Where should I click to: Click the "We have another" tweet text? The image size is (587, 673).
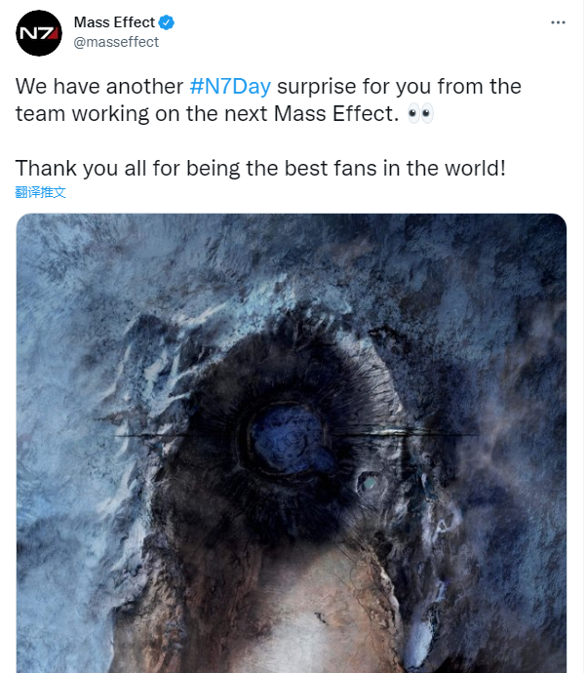tap(99, 86)
